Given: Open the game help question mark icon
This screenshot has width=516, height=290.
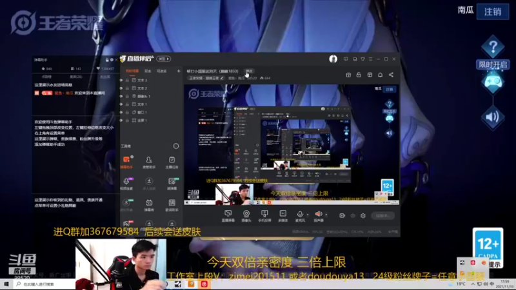Looking at the screenshot, I should pyautogui.click(x=493, y=47).
